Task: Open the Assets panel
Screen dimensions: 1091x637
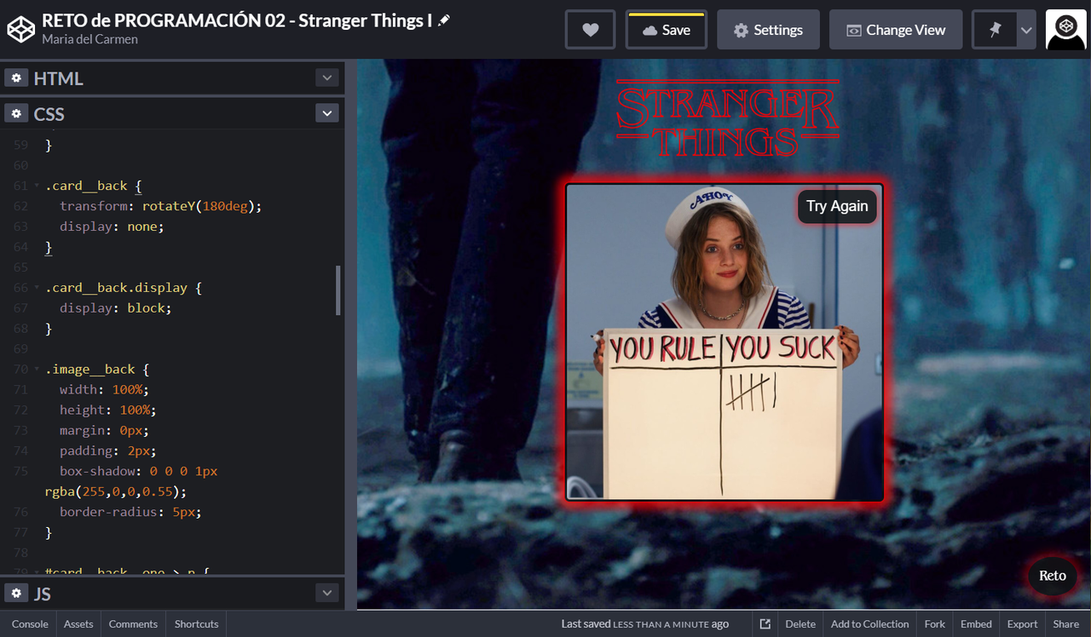Action: pyautogui.click(x=78, y=623)
